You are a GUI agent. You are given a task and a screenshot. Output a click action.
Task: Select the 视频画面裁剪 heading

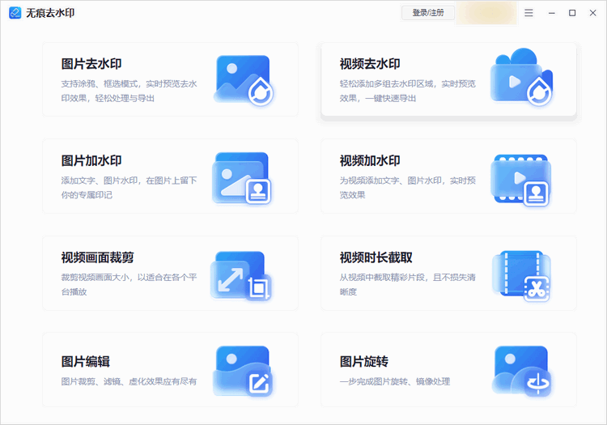click(x=98, y=257)
